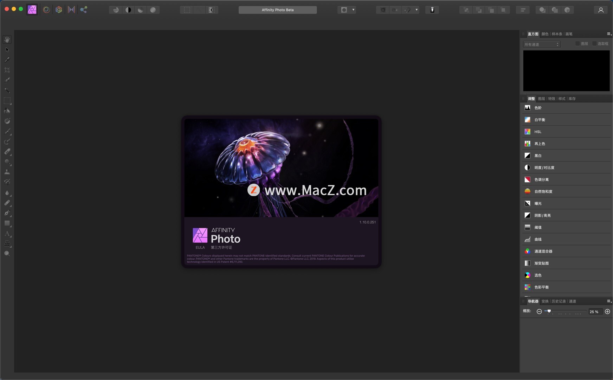The width and height of the screenshot is (613, 380).
Task: Select the Selection Brush tool
Action: (x=7, y=80)
